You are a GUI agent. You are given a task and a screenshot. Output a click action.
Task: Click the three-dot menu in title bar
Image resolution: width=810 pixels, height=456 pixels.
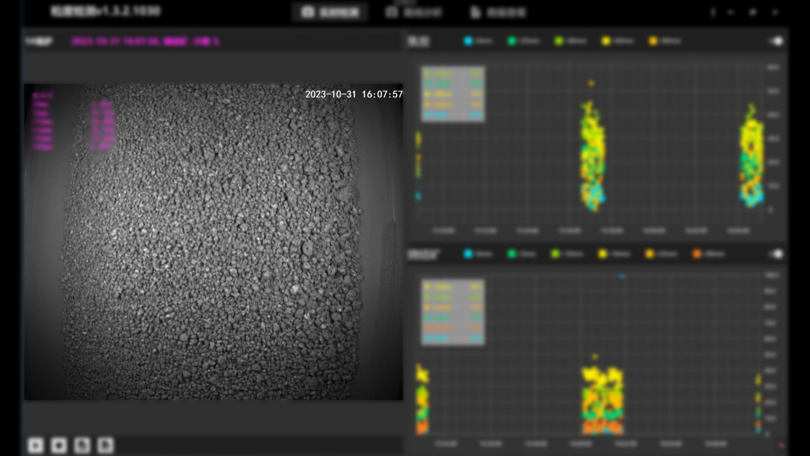(x=713, y=12)
